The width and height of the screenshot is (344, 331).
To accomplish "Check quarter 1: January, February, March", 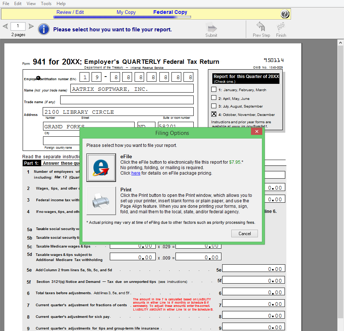I will [x=214, y=89].
